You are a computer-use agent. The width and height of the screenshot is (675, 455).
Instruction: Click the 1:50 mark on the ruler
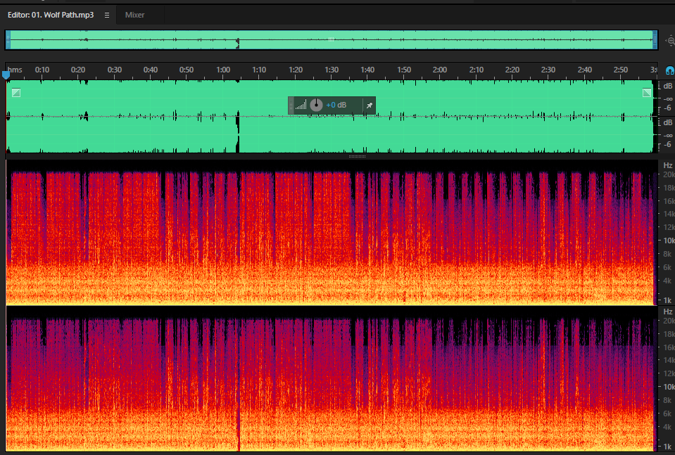click(x=404, y=70)
